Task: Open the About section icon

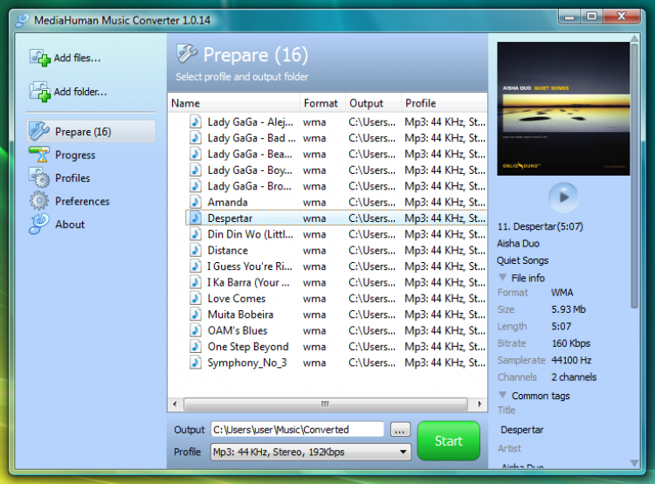Action: coord(39,224)
